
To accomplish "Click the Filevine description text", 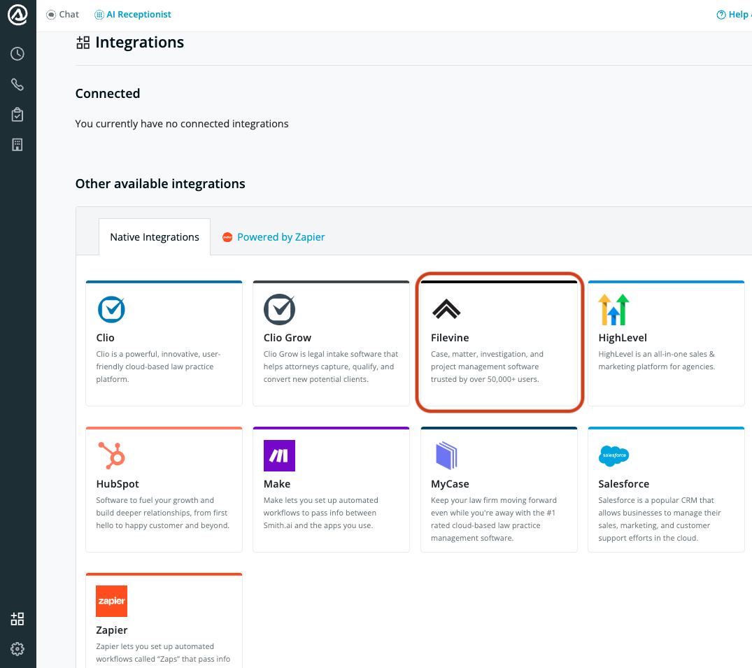I will (x=488, y=367).
